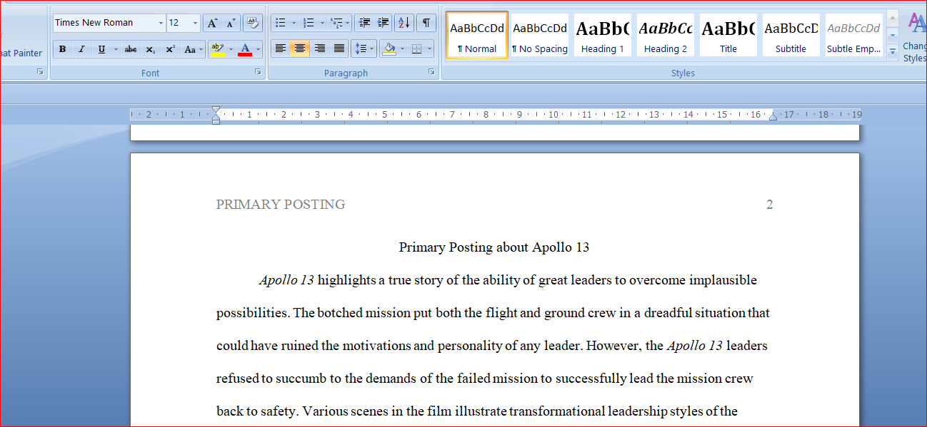
Task: Toggle Italic formatting
Action: 81,49
